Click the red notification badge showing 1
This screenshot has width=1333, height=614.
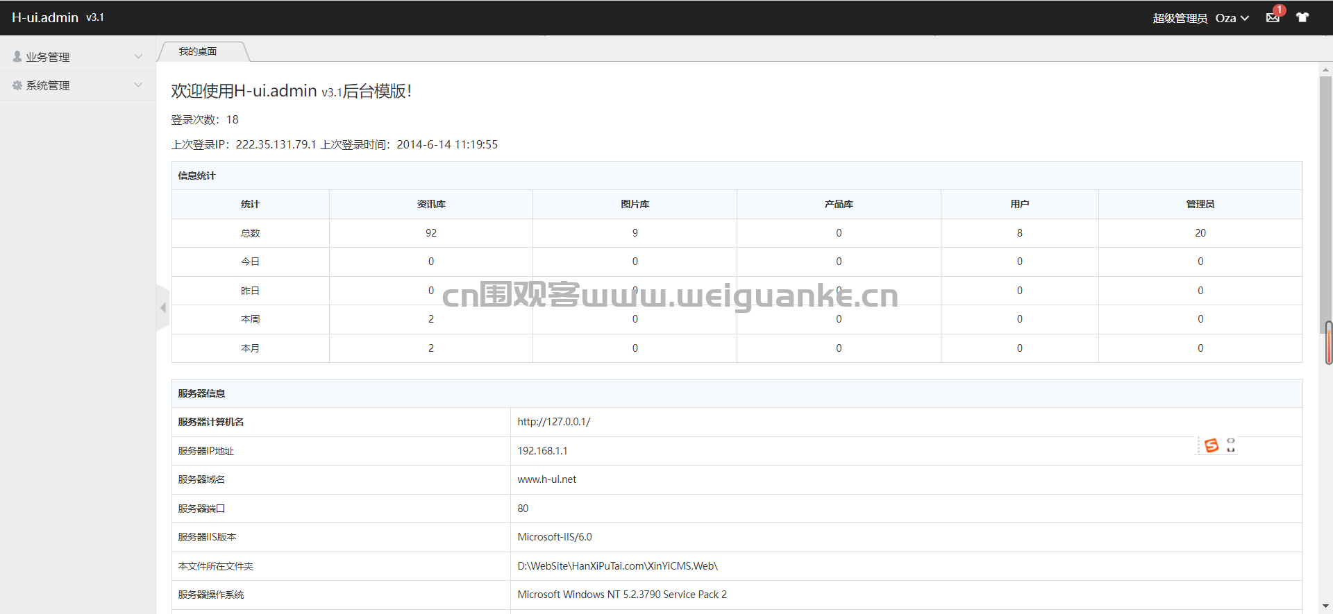pos(1279,10)
